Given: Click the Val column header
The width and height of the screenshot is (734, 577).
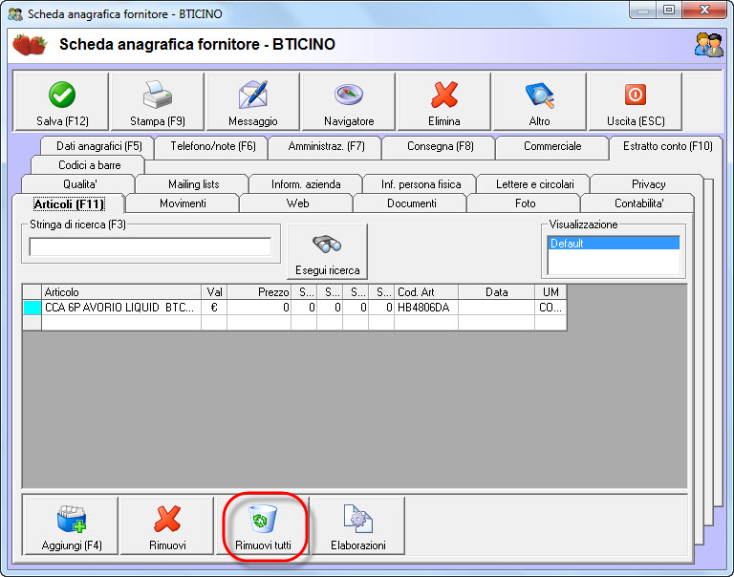Looking at the screenshot, I should [214, 292].
